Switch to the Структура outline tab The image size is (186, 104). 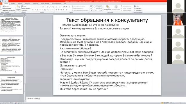click(x=8, y=15)
